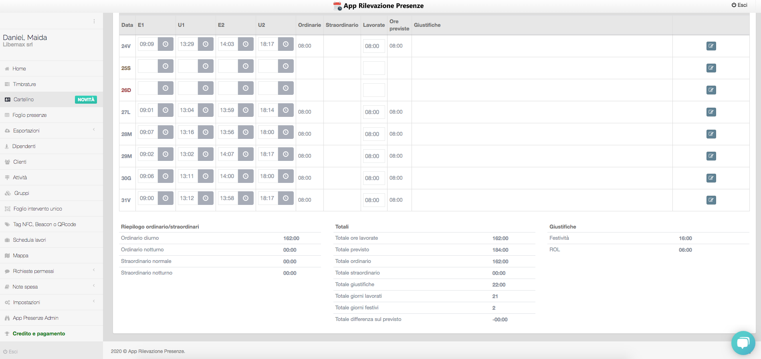Open clock picker for 26D U2 time
Image resolution: width=761 pixels, height=359 pixels.
[x=286, y=88]
